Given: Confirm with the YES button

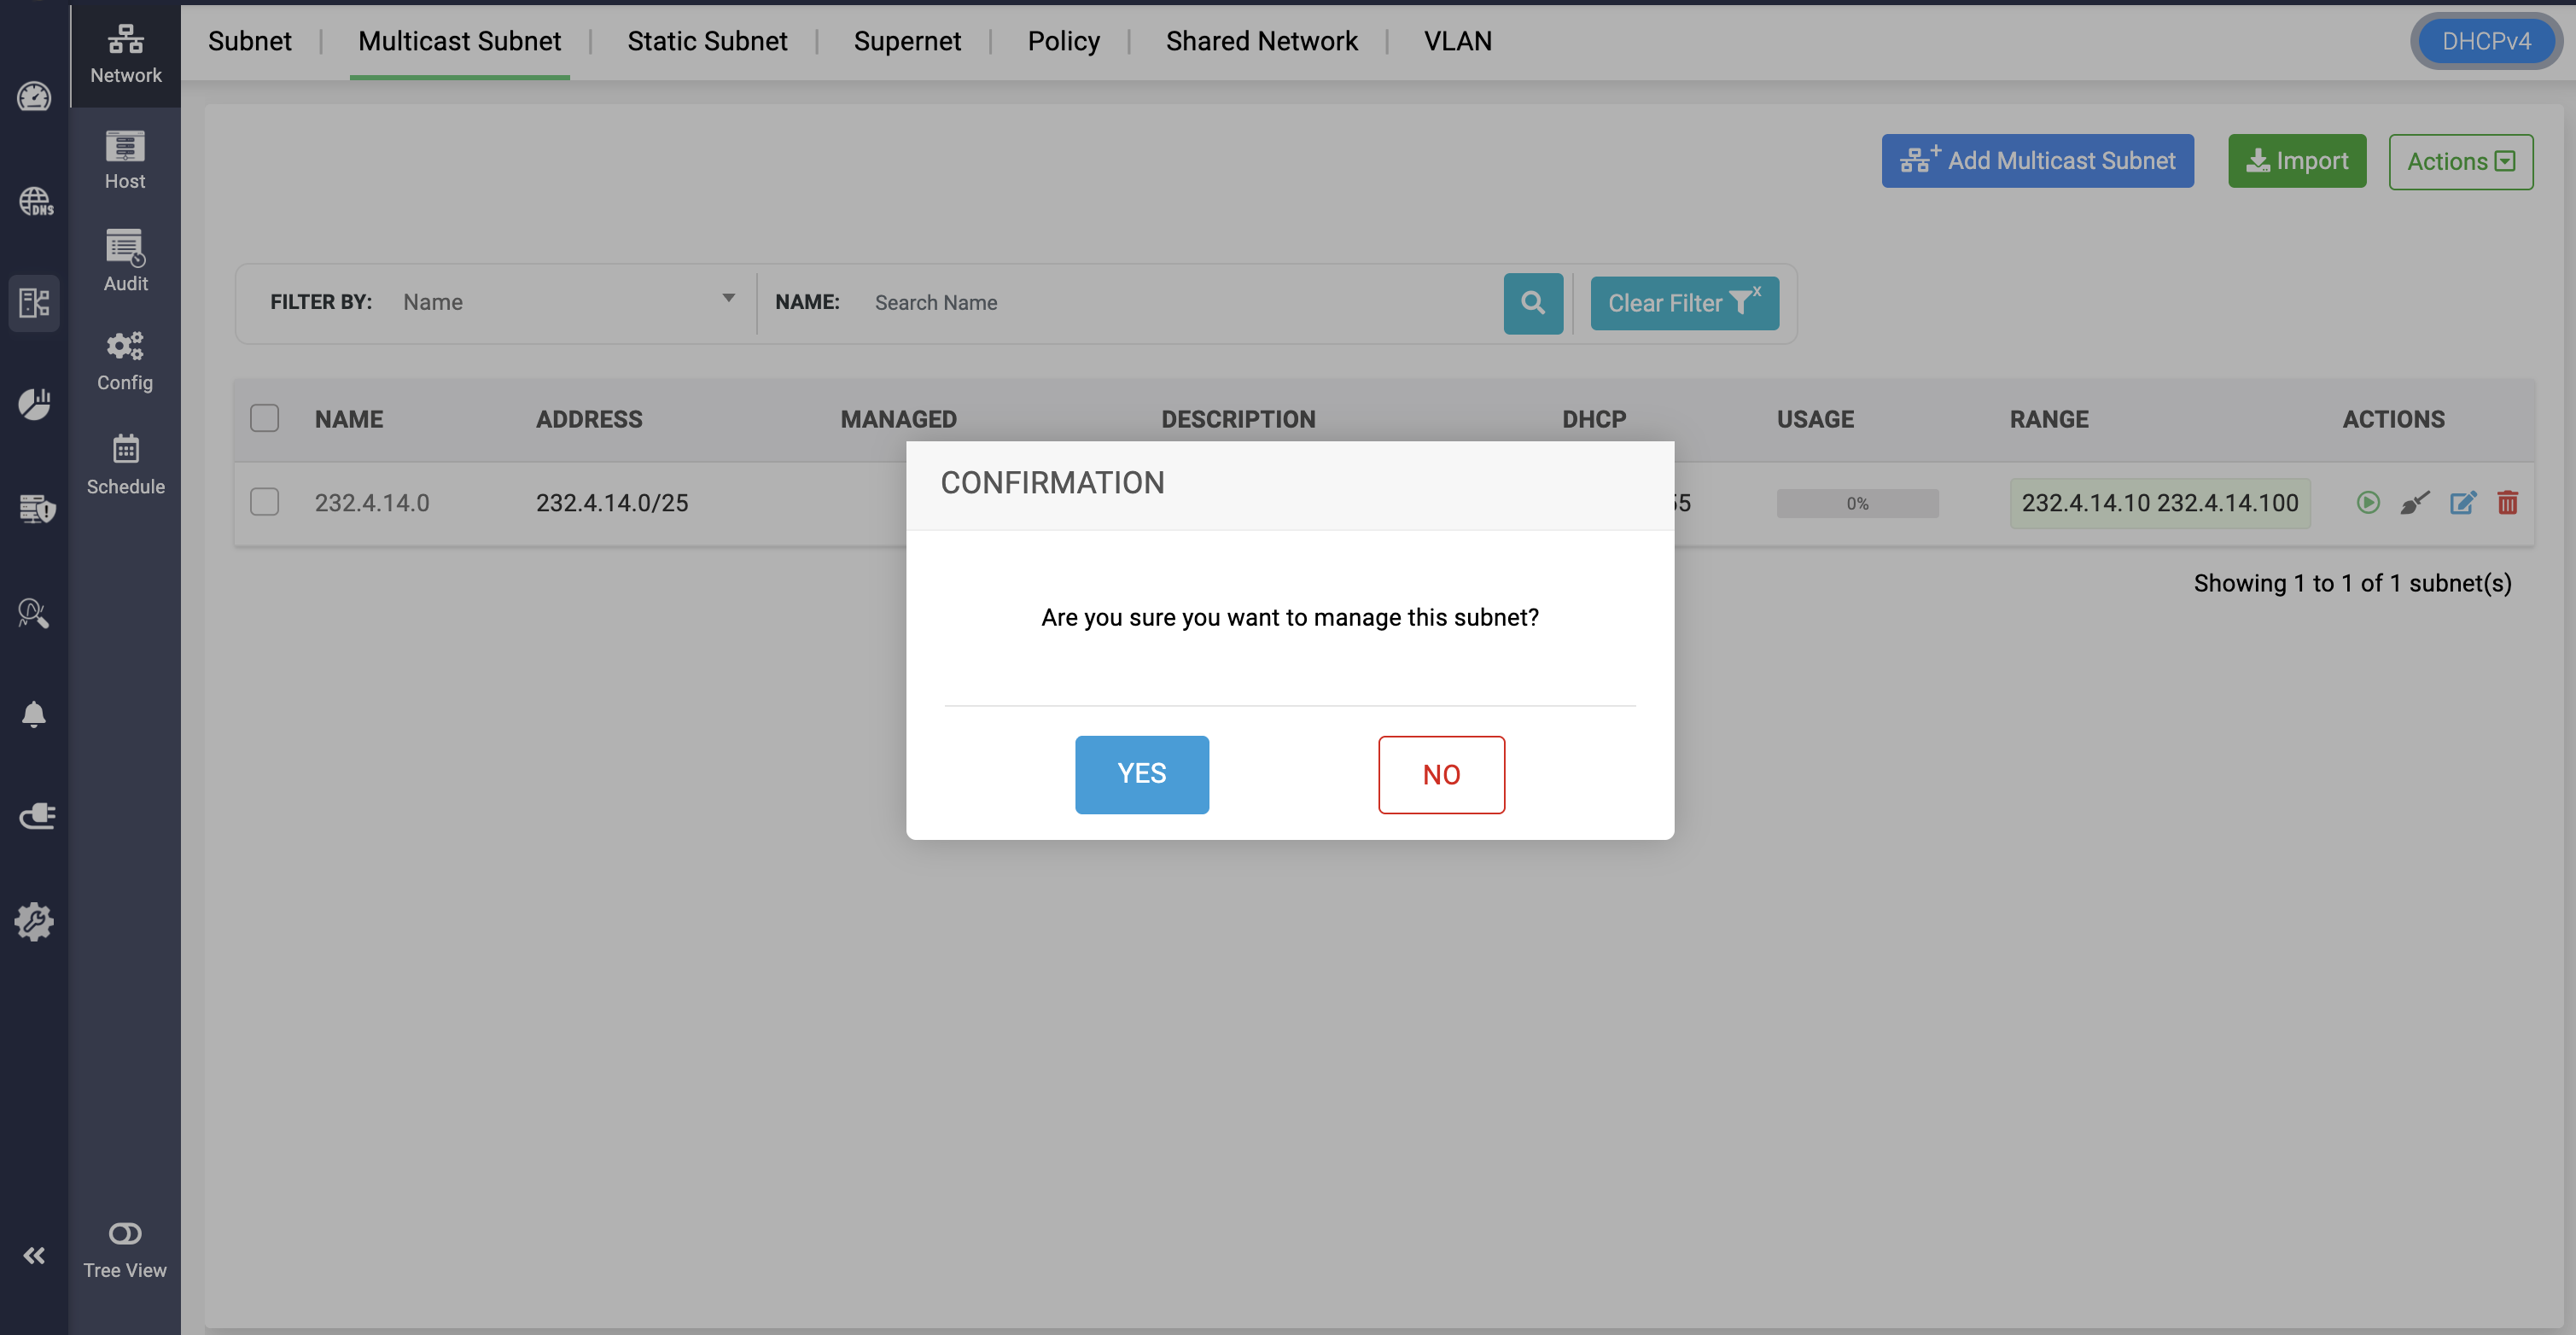Looking at the screenshot, I should 1141,774.
